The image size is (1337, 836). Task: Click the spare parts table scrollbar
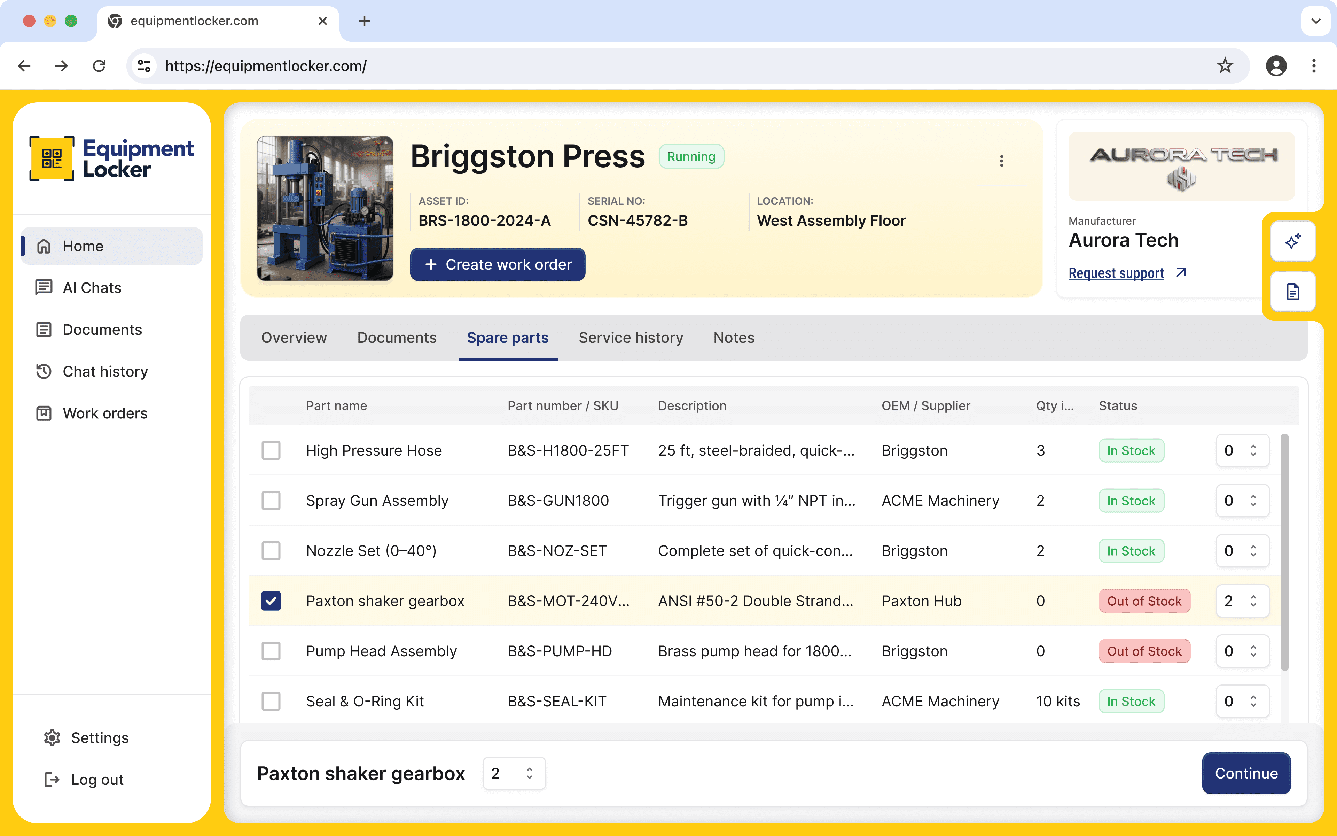tap(1284, 553)
